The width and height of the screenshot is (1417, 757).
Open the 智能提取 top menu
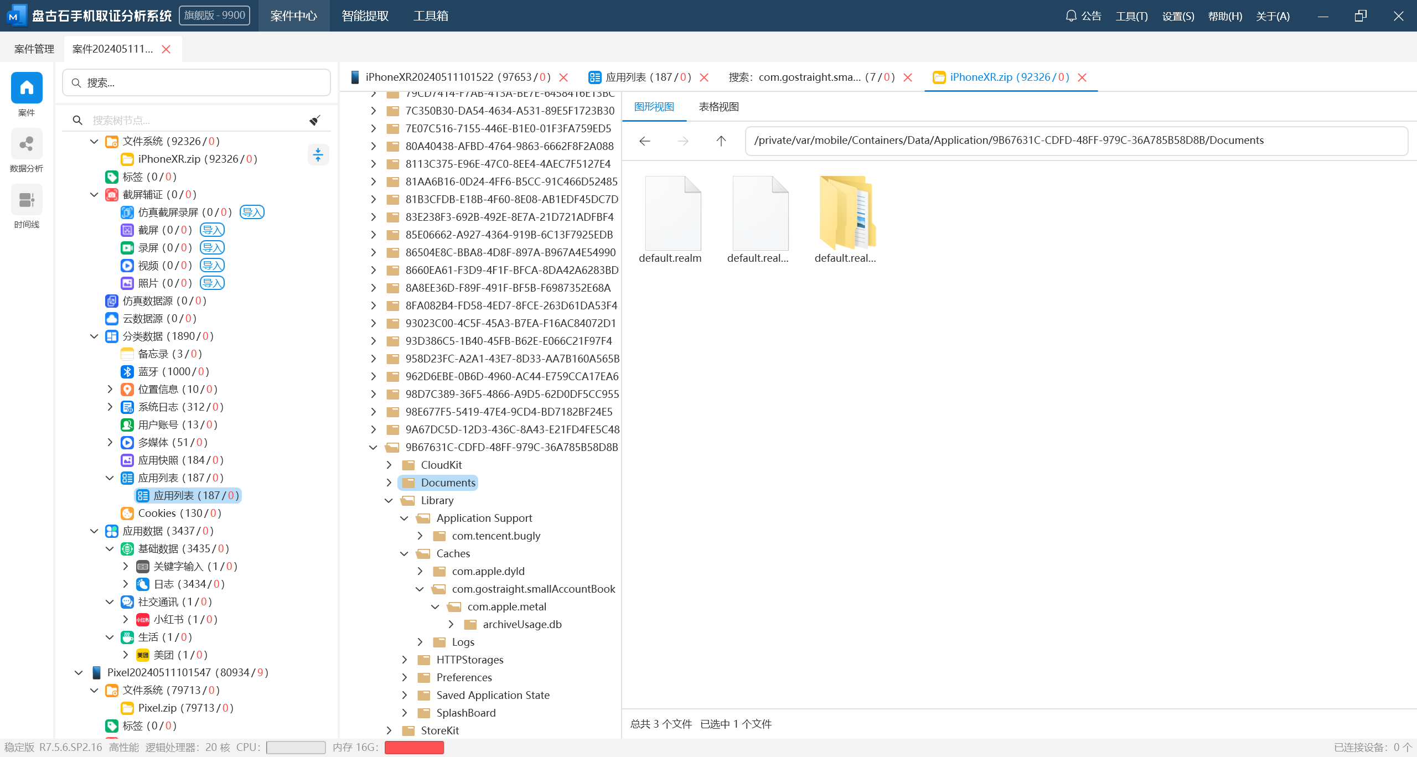pyautogui.click(x=365, y=15)
